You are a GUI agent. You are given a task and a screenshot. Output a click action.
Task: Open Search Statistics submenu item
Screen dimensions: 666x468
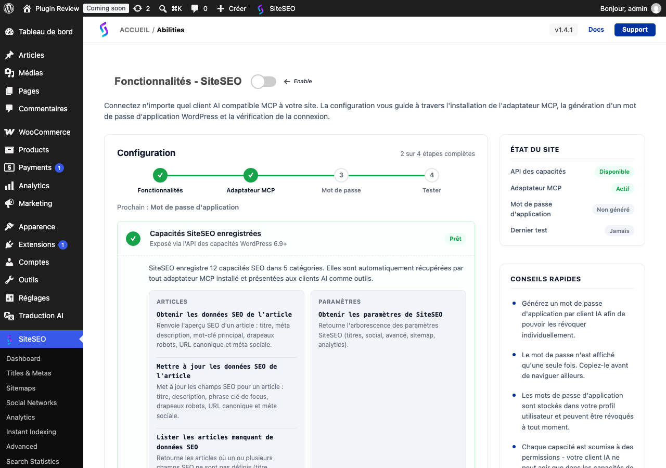point(33,461)
